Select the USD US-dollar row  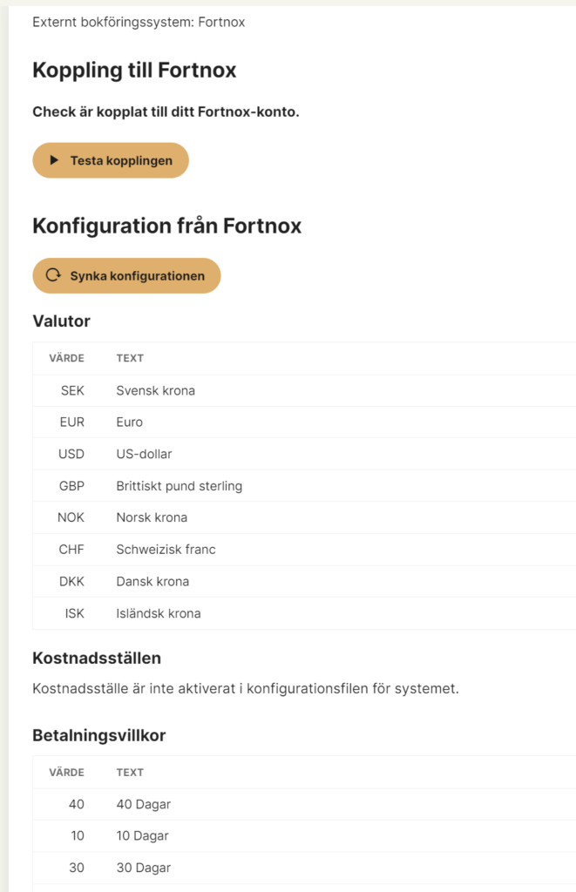tap(304, 454)
